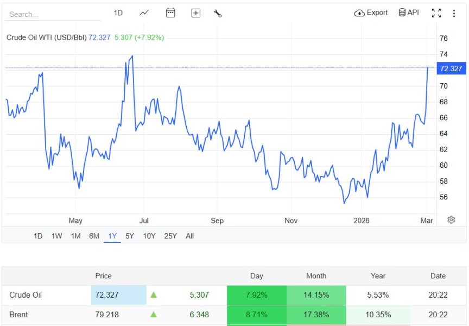Toggle fullscreen chart view
Image resolution: width=469 pixels, height=326 pixels.
point(436,13)
